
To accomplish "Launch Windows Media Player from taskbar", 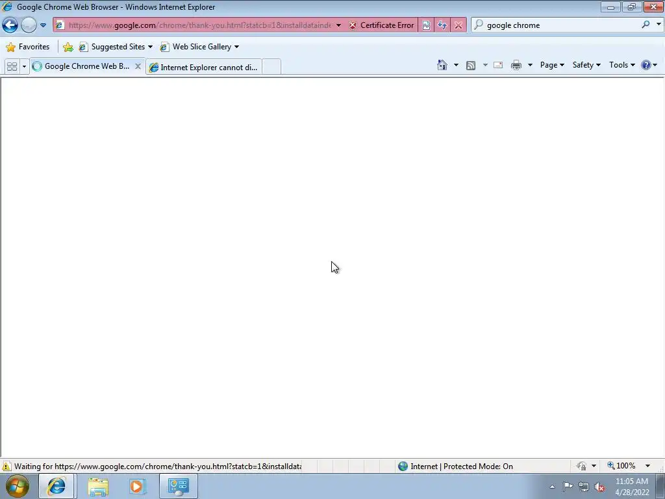I will (137, 486).
